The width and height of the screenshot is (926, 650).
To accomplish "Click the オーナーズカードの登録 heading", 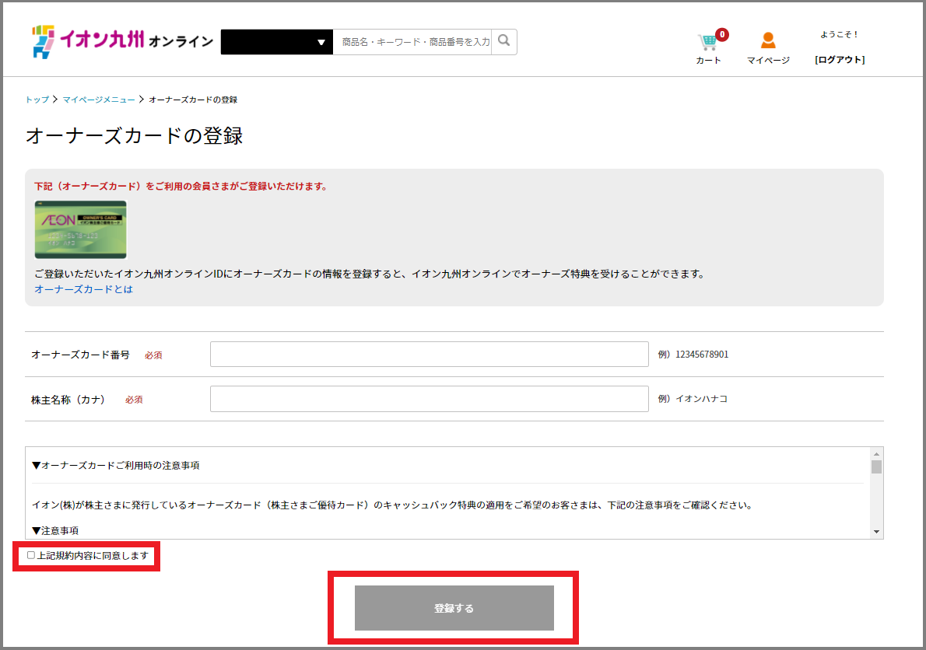I will [x=134, y=135].
